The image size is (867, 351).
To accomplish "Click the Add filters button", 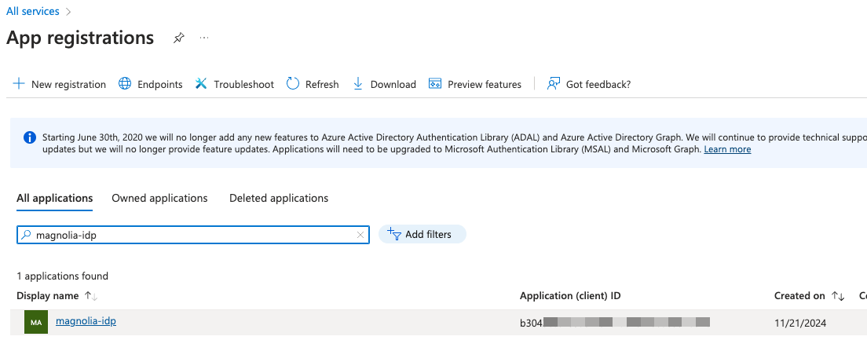I will click(422, 234).
